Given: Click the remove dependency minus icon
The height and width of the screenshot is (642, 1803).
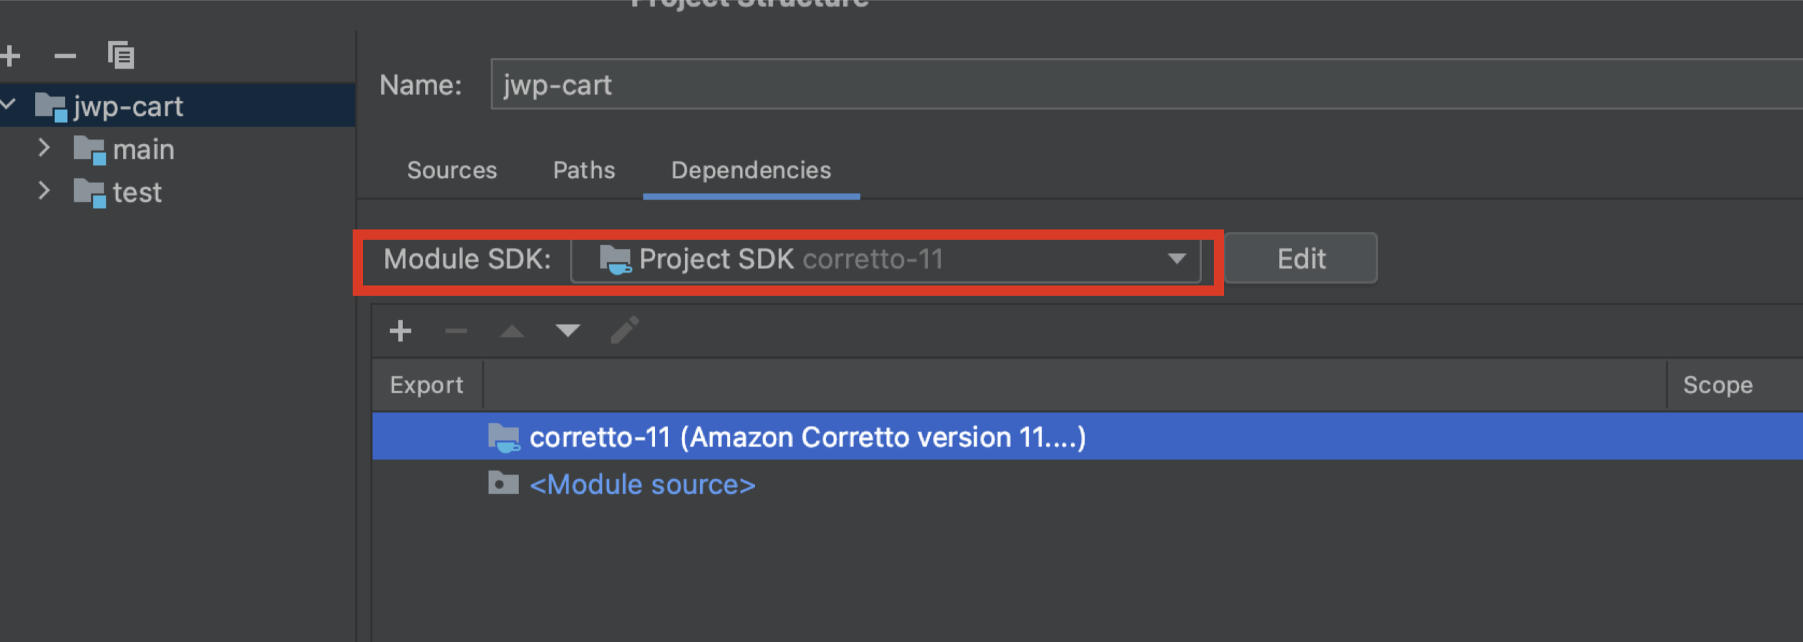Looking at the screenshot, I should (x=456, y=330).
